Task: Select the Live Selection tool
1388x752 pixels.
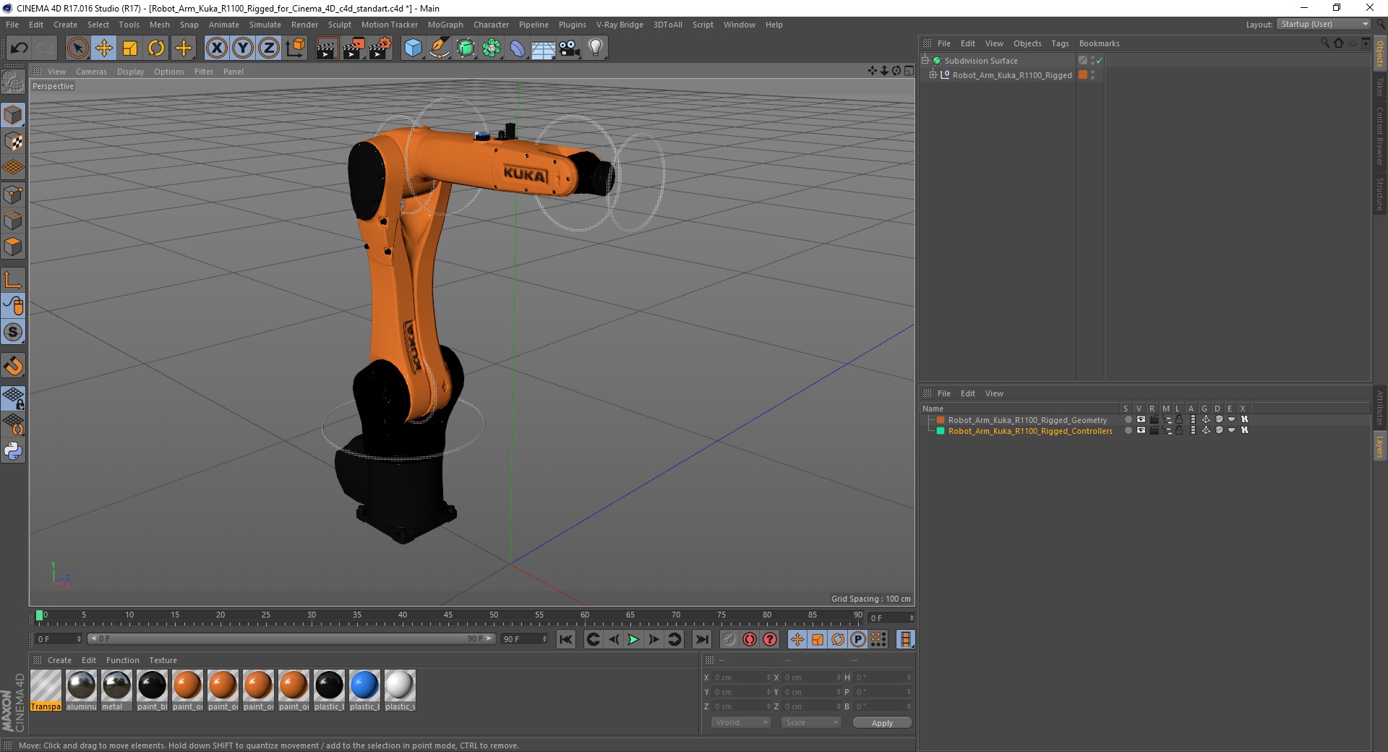Action: click(x=77, y=48)
